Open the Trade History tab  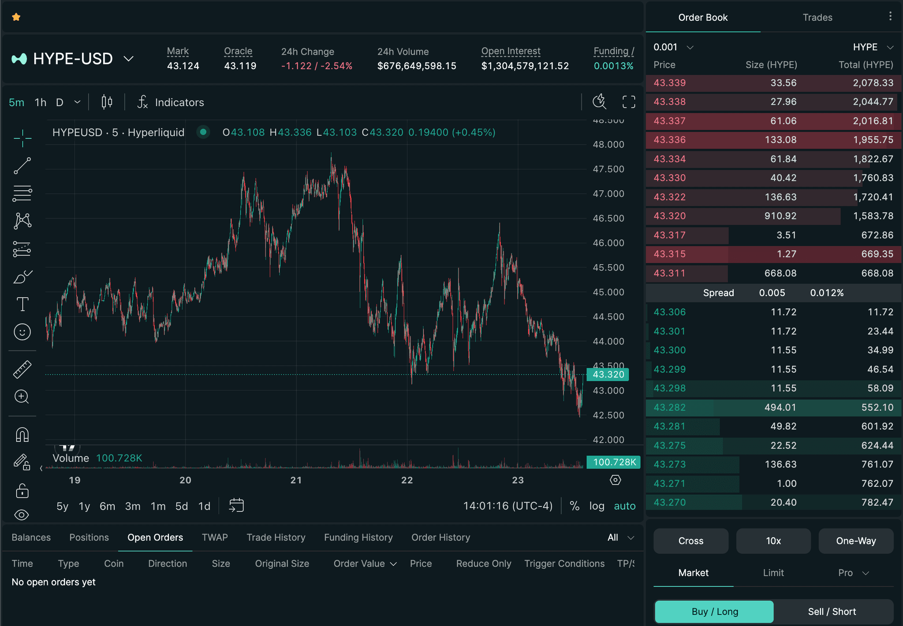276,537
